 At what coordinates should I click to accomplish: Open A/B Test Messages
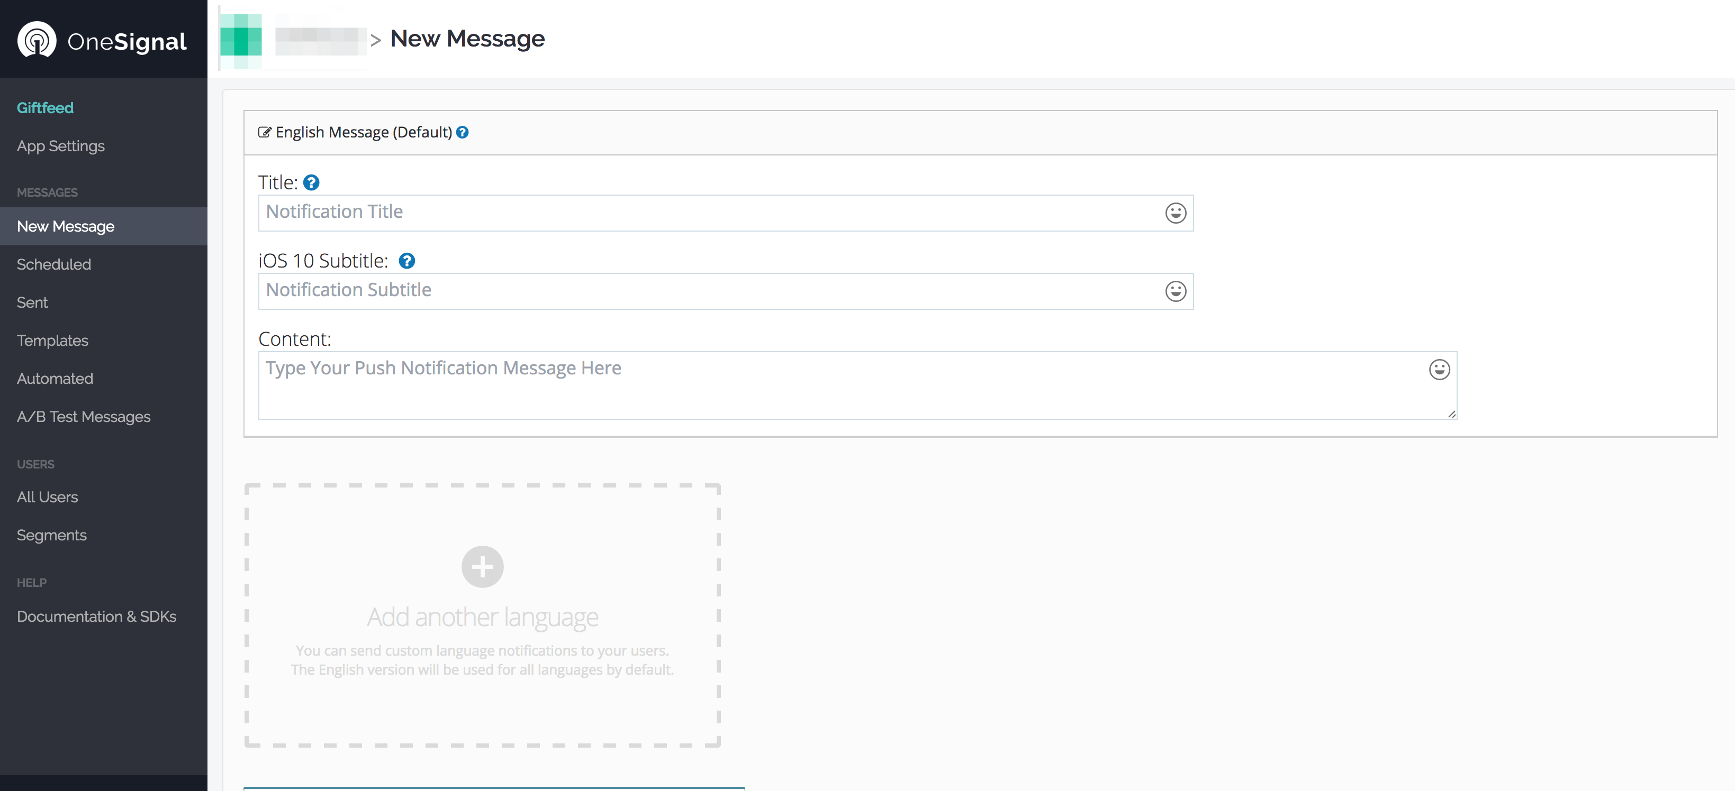pyautogui.click(x=83, y=416)
